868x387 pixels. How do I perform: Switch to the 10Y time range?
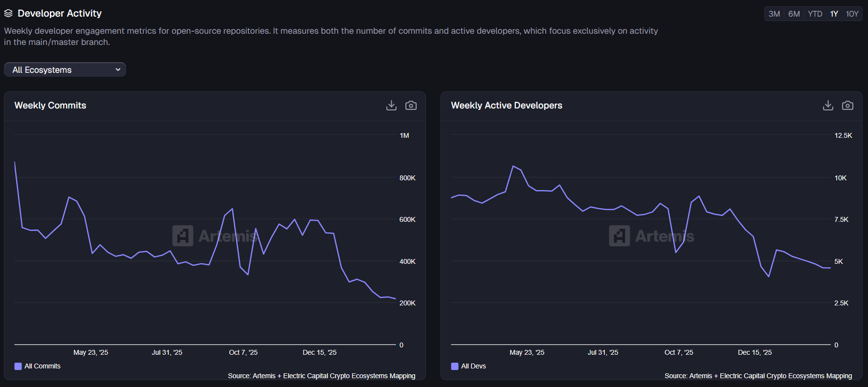point(852,14)
